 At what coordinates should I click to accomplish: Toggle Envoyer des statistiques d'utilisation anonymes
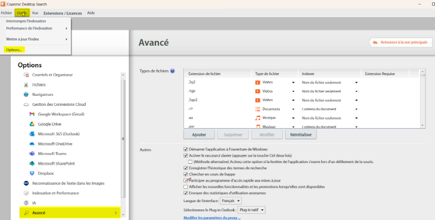(x=186, y=193)
